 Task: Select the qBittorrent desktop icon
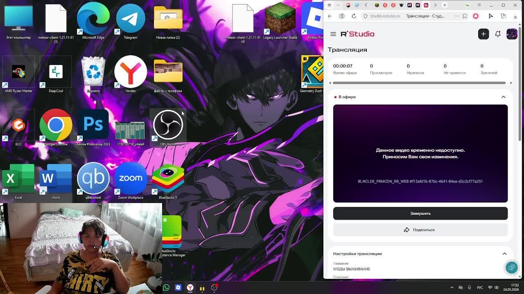click(93, 182)
